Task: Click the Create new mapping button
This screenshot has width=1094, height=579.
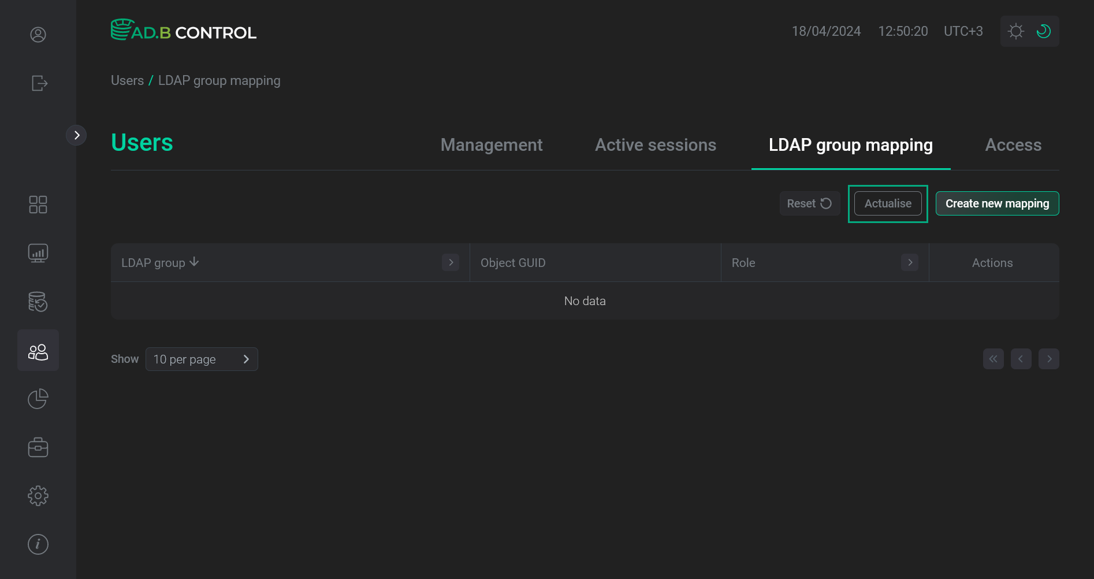Action: tap(997, 203)
